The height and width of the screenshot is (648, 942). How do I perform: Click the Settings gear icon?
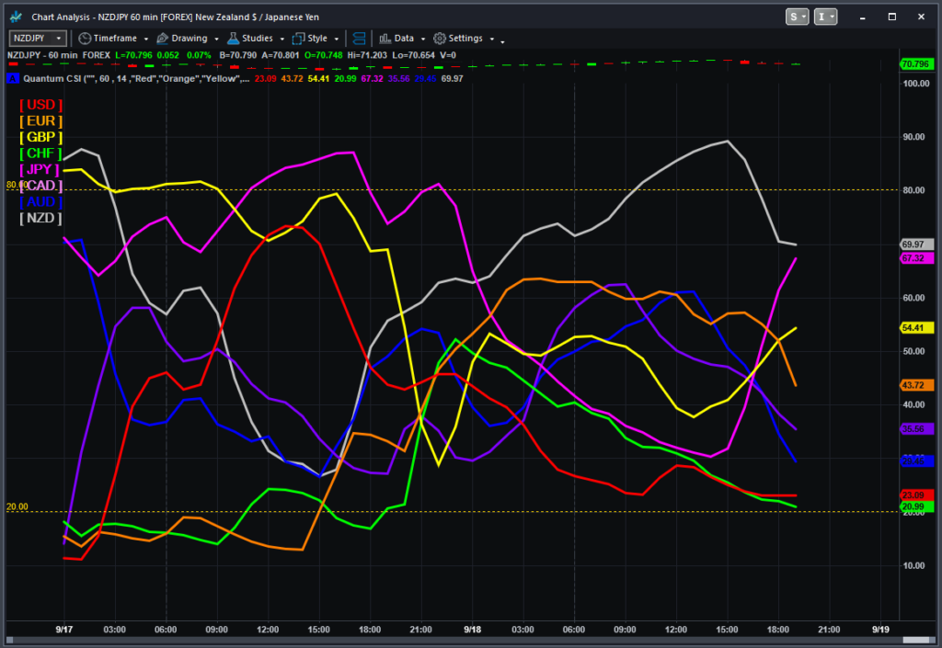pos(439,39)
